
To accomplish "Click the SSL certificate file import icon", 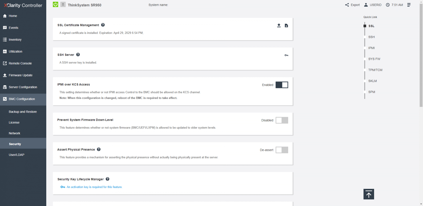I will [x=286, y=25].
